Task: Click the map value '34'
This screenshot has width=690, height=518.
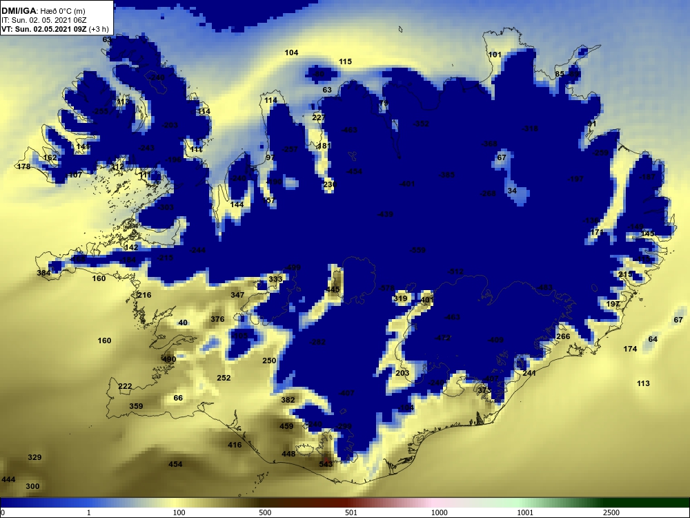Action: click(x=512, y=191)
